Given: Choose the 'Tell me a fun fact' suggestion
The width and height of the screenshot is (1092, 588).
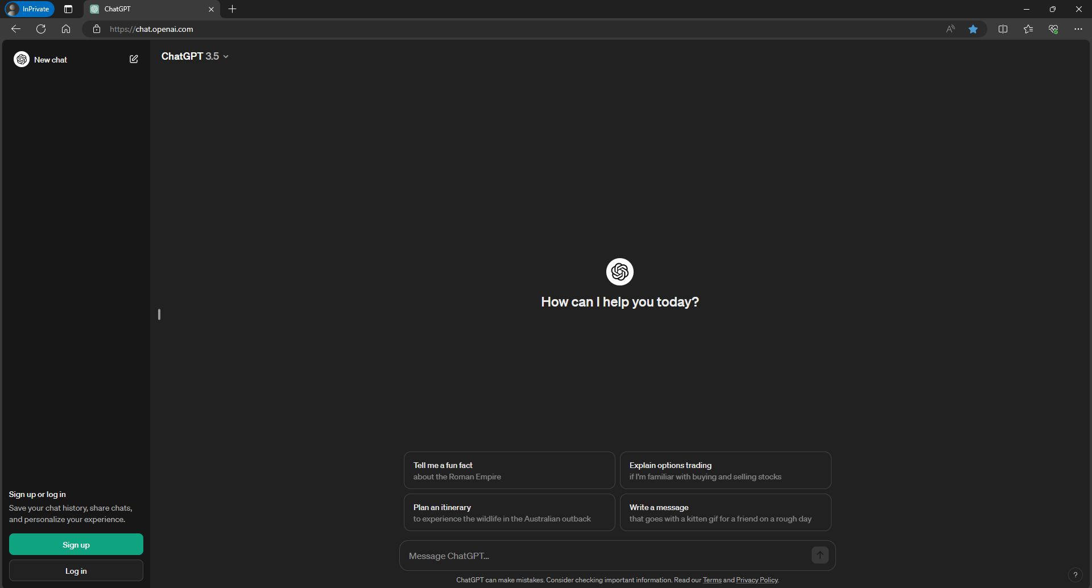Looking at the screenshot, I should (509, 470).
